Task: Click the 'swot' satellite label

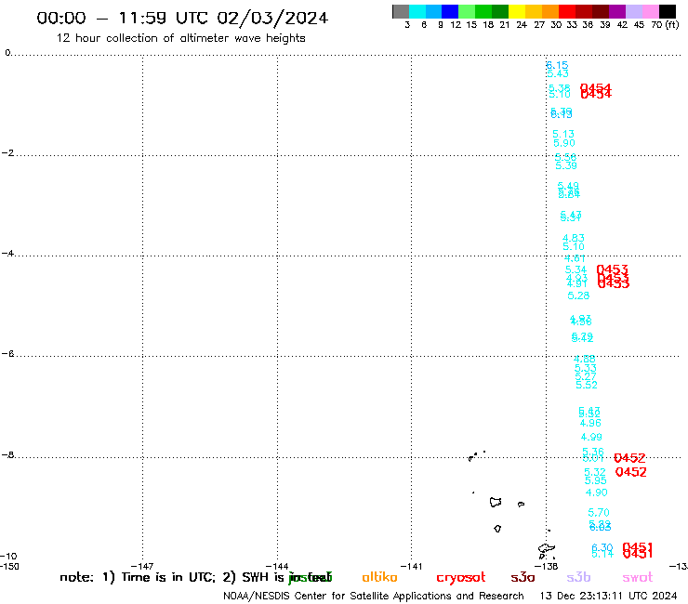Action: (638, 578)
